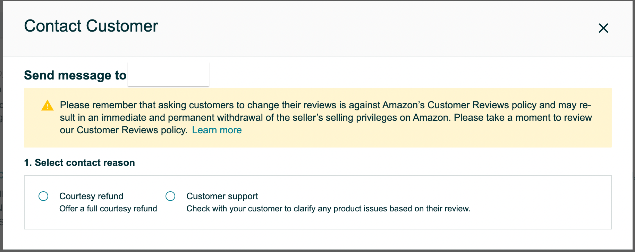Viewport: 635px width, 252px height.
Task: Click the 'Customer support' option label
Action: tap(222, 196)
